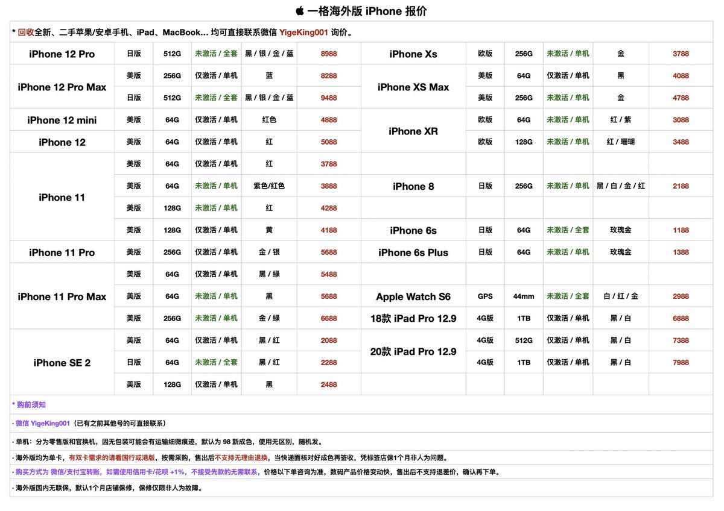724x511 pixels.
Task: Click the price "4788" cell
Action: point(681,98)
